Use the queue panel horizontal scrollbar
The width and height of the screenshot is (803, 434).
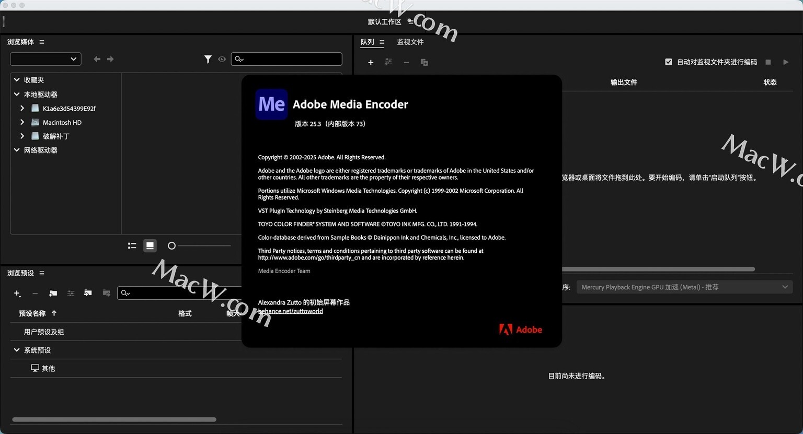pyautogui.click(x=658, y=269)
